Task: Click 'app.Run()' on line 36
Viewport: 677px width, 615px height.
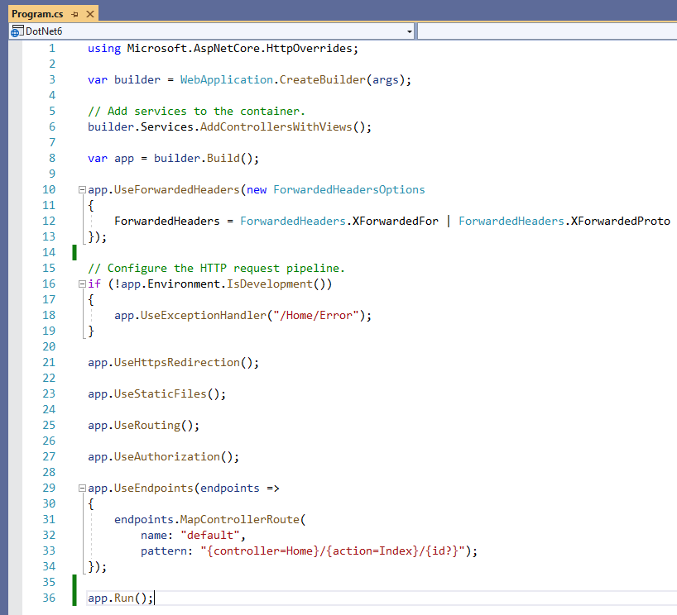Action: click(x=117, y=598)
